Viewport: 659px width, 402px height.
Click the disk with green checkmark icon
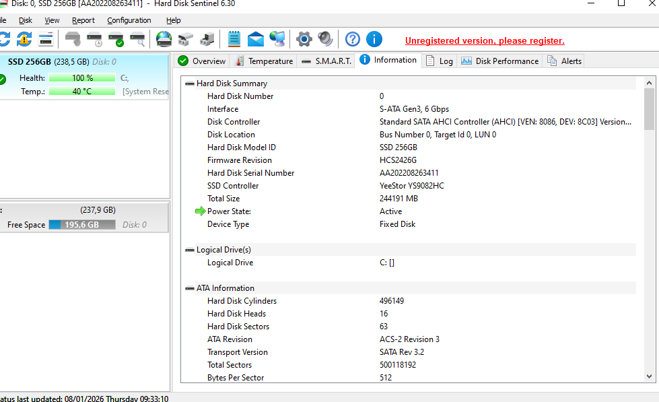(x=116, y=39)
